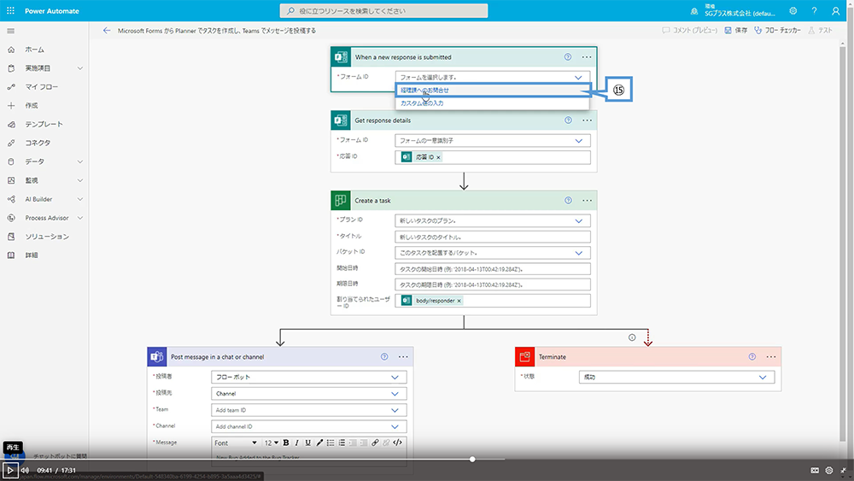Click the video play button
The width and height of the screenshot is (854, 481).
pyautogui.click(x=10, y=470)
